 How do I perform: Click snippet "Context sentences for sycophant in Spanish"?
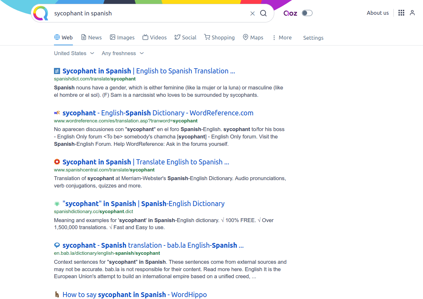pyautogui.click(x=170, y=269)
